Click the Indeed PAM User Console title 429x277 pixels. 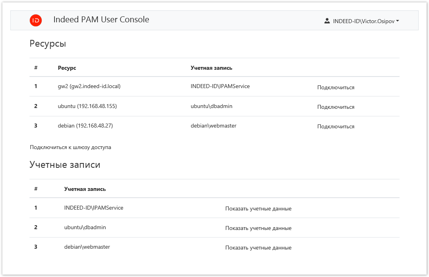pyautogui.click(x=101, y=20)
